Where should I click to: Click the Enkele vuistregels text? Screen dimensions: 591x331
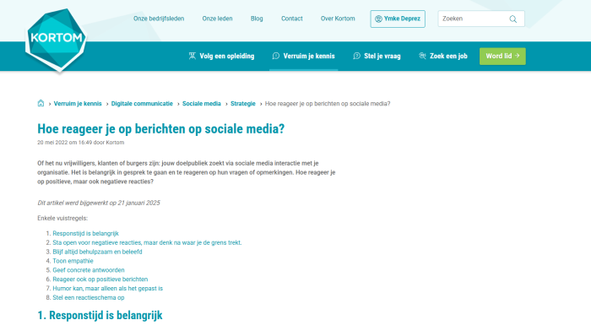point(62,219)
